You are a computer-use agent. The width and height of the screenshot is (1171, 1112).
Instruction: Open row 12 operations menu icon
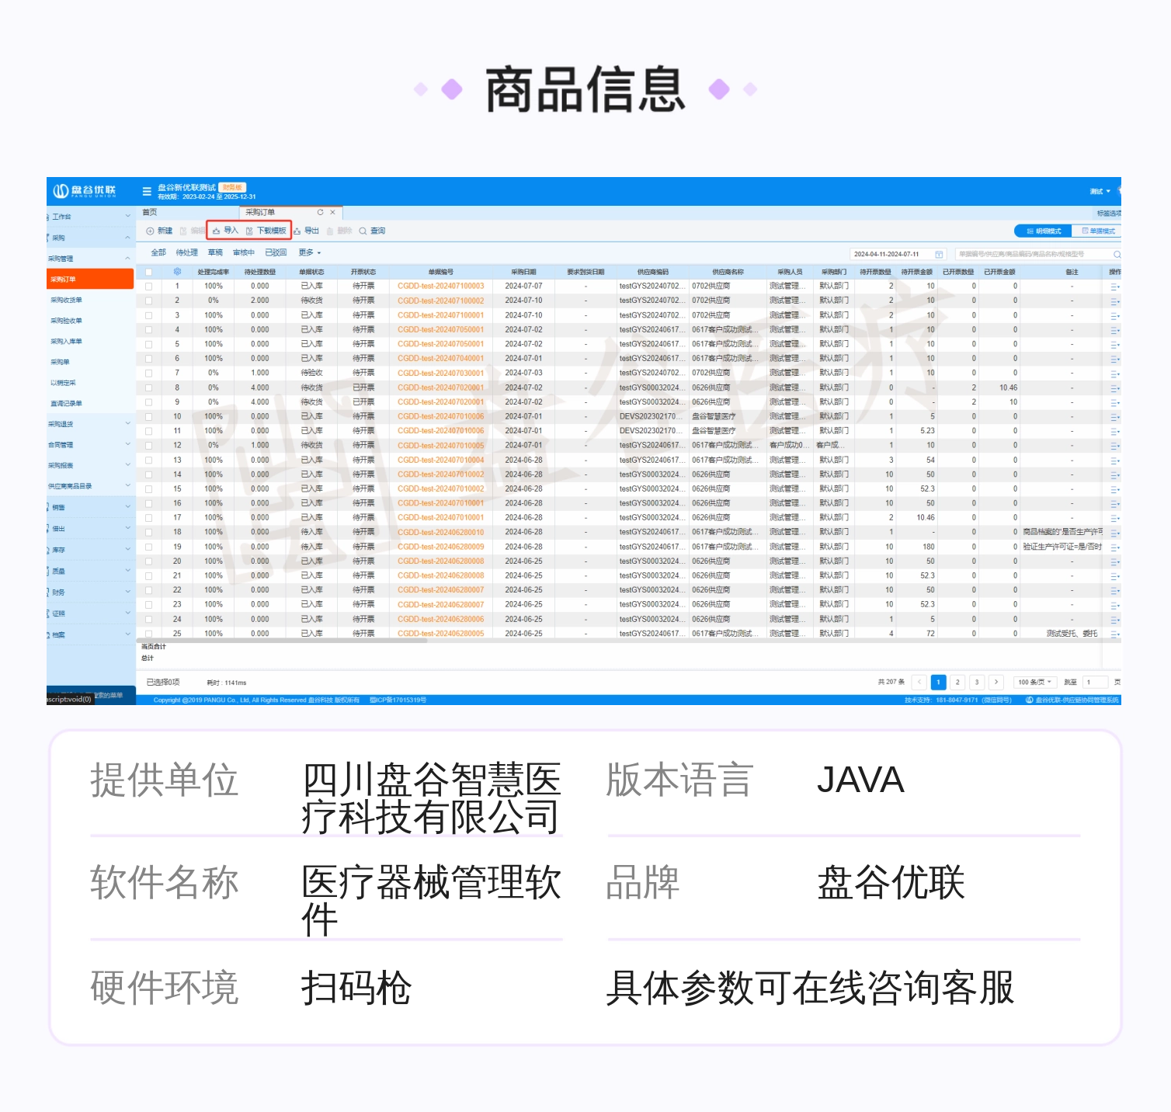tap(1115, 446)
